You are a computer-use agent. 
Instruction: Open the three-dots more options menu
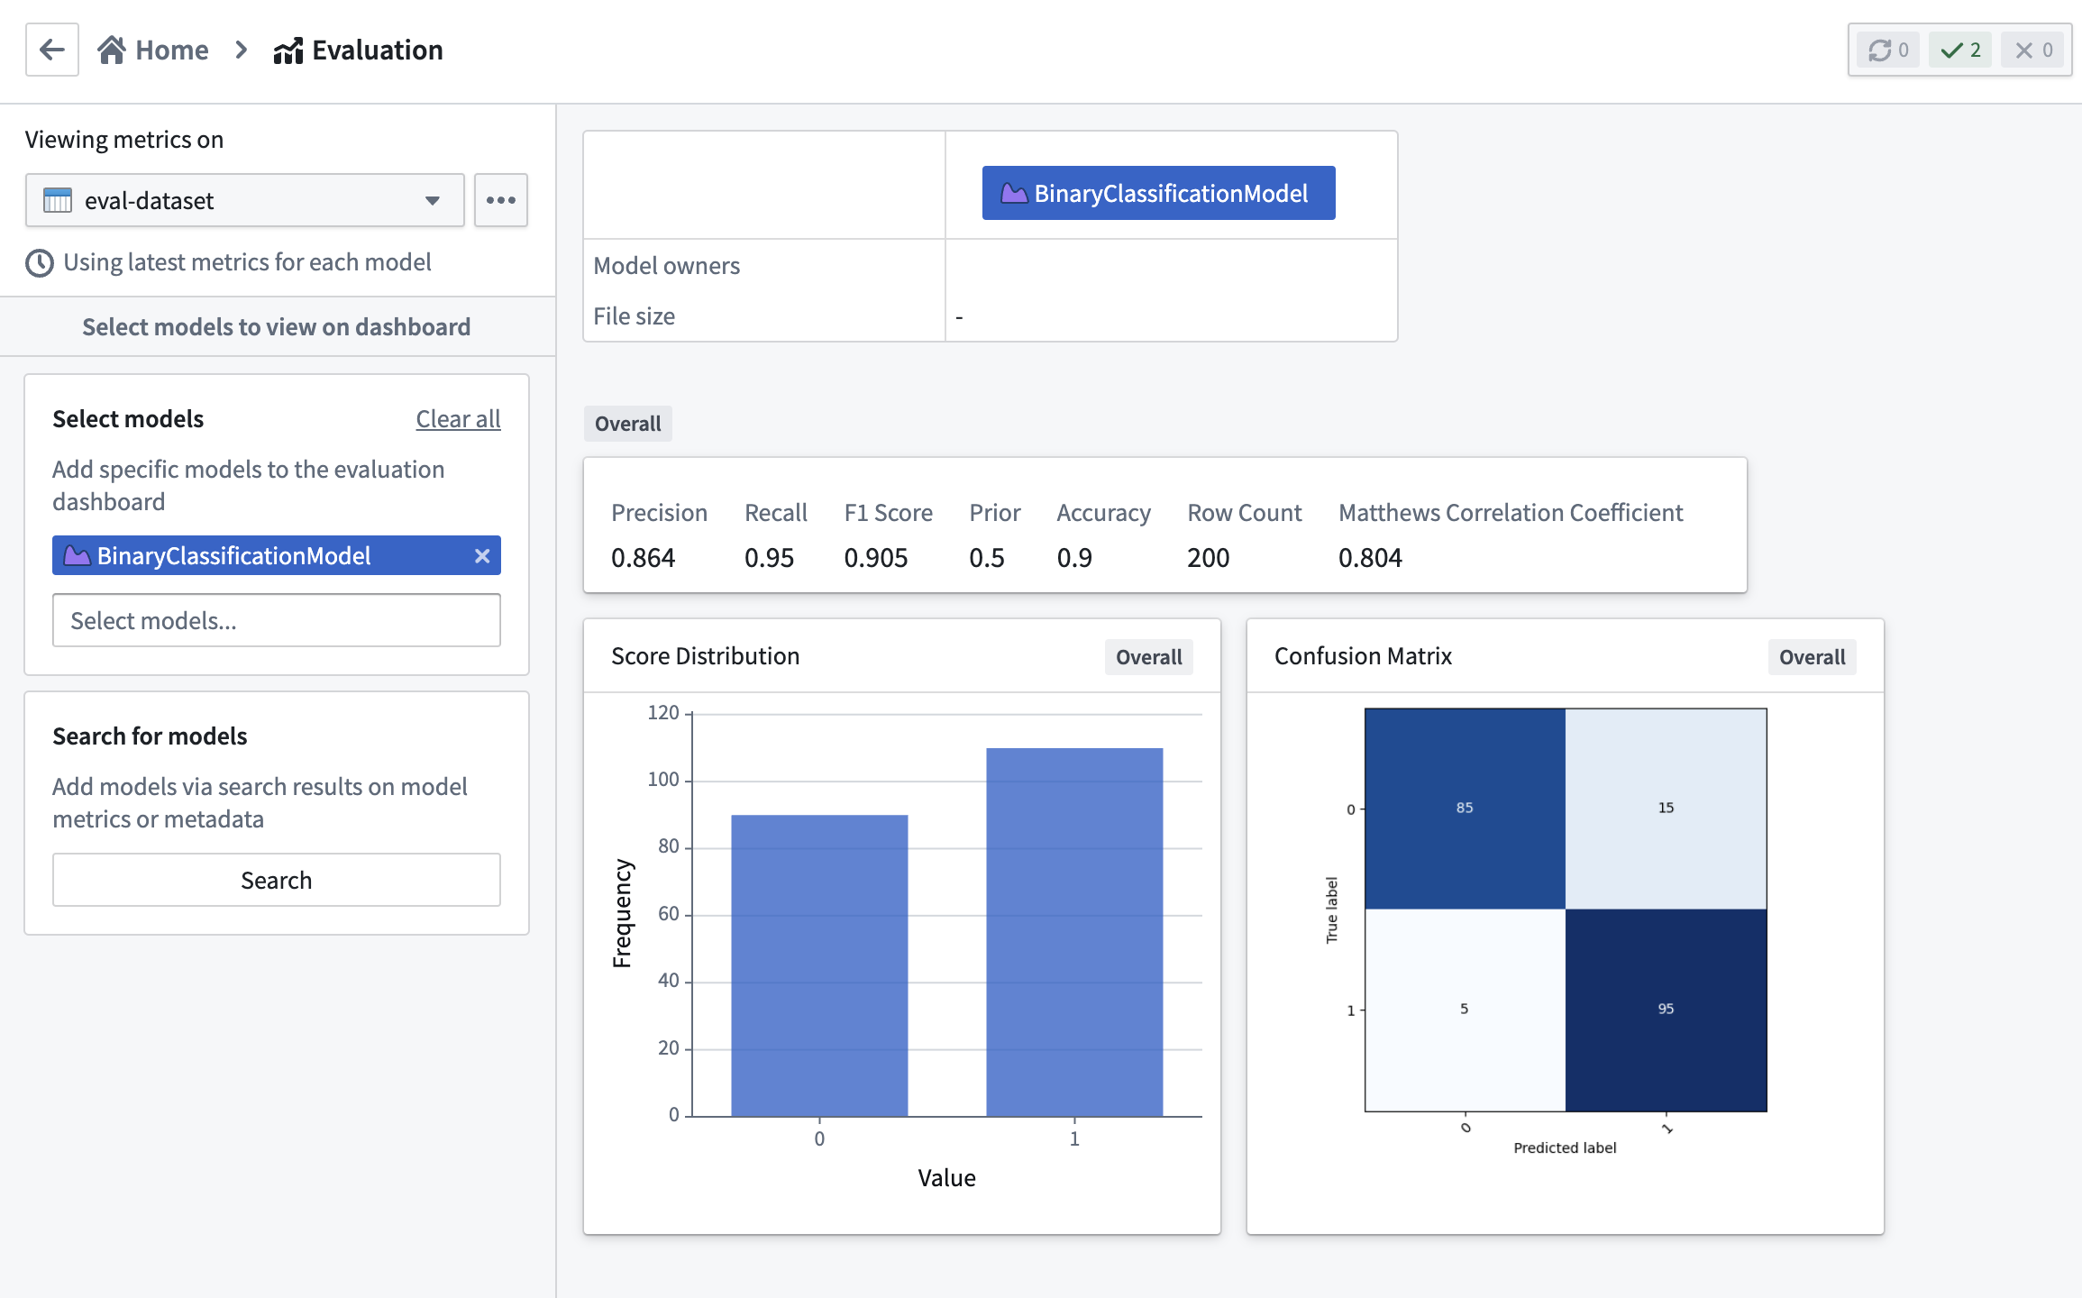point(501,200)
